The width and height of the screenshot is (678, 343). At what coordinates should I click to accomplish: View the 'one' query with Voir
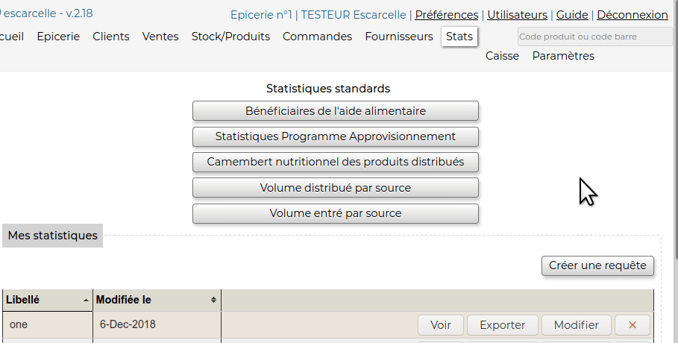441,325
